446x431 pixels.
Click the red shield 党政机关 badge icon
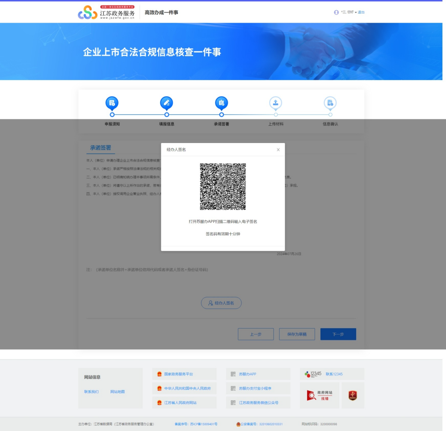353,395
